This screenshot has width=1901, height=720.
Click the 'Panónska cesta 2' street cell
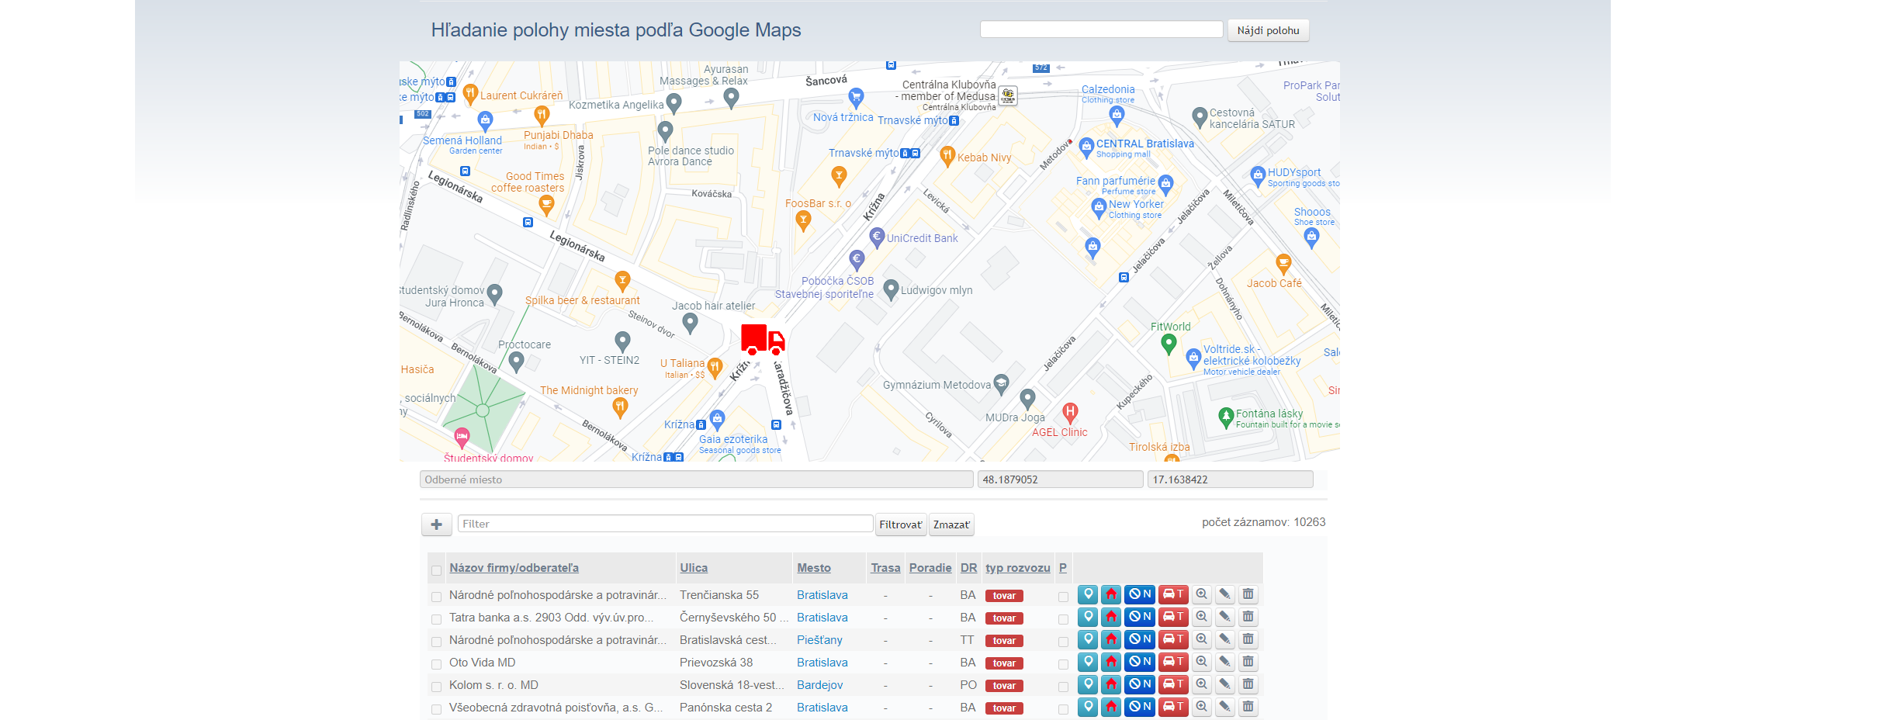tap(725, 708)
